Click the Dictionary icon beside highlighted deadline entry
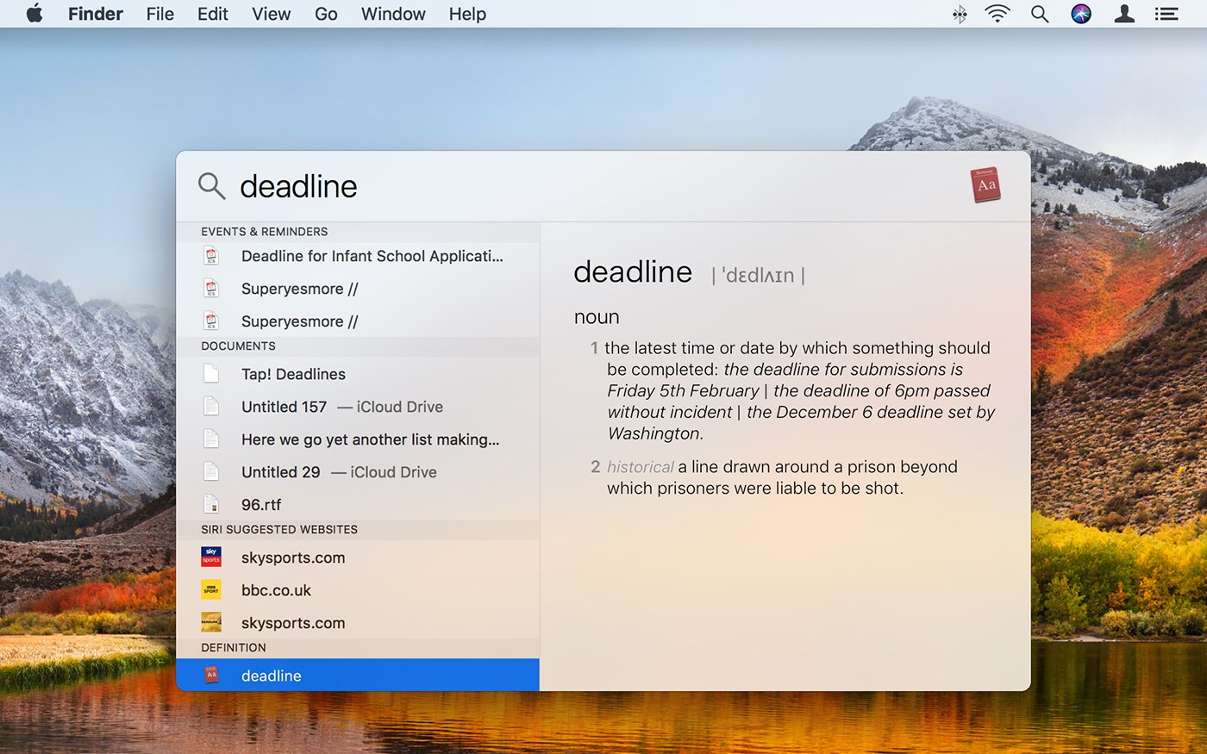1207x754 pixels. [x=212, y=675]
